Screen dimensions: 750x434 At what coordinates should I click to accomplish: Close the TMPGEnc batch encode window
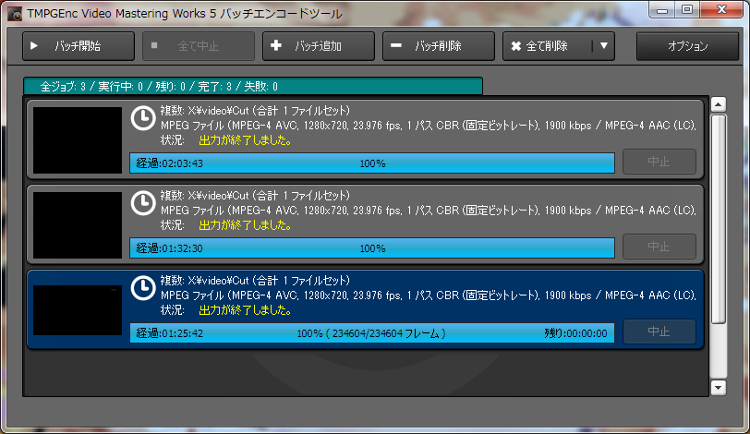tap(721, 10)
